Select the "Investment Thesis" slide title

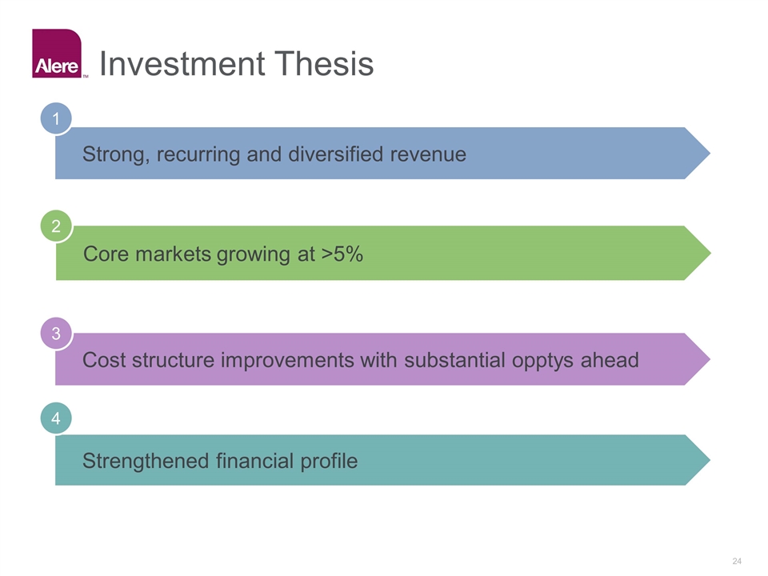(237, 64)
